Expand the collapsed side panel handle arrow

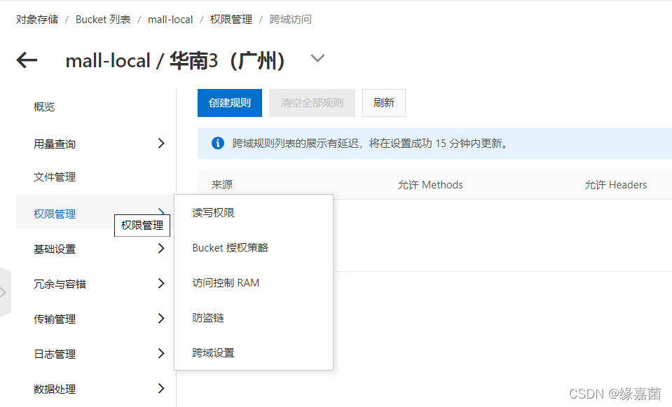pyautogui.click(x=4, y=293)
